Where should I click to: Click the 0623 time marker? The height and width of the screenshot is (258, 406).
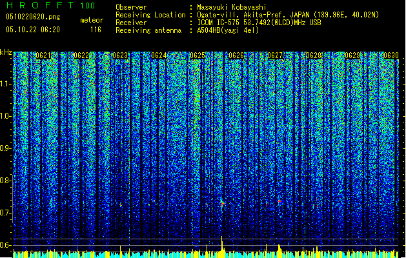point(120,55)
